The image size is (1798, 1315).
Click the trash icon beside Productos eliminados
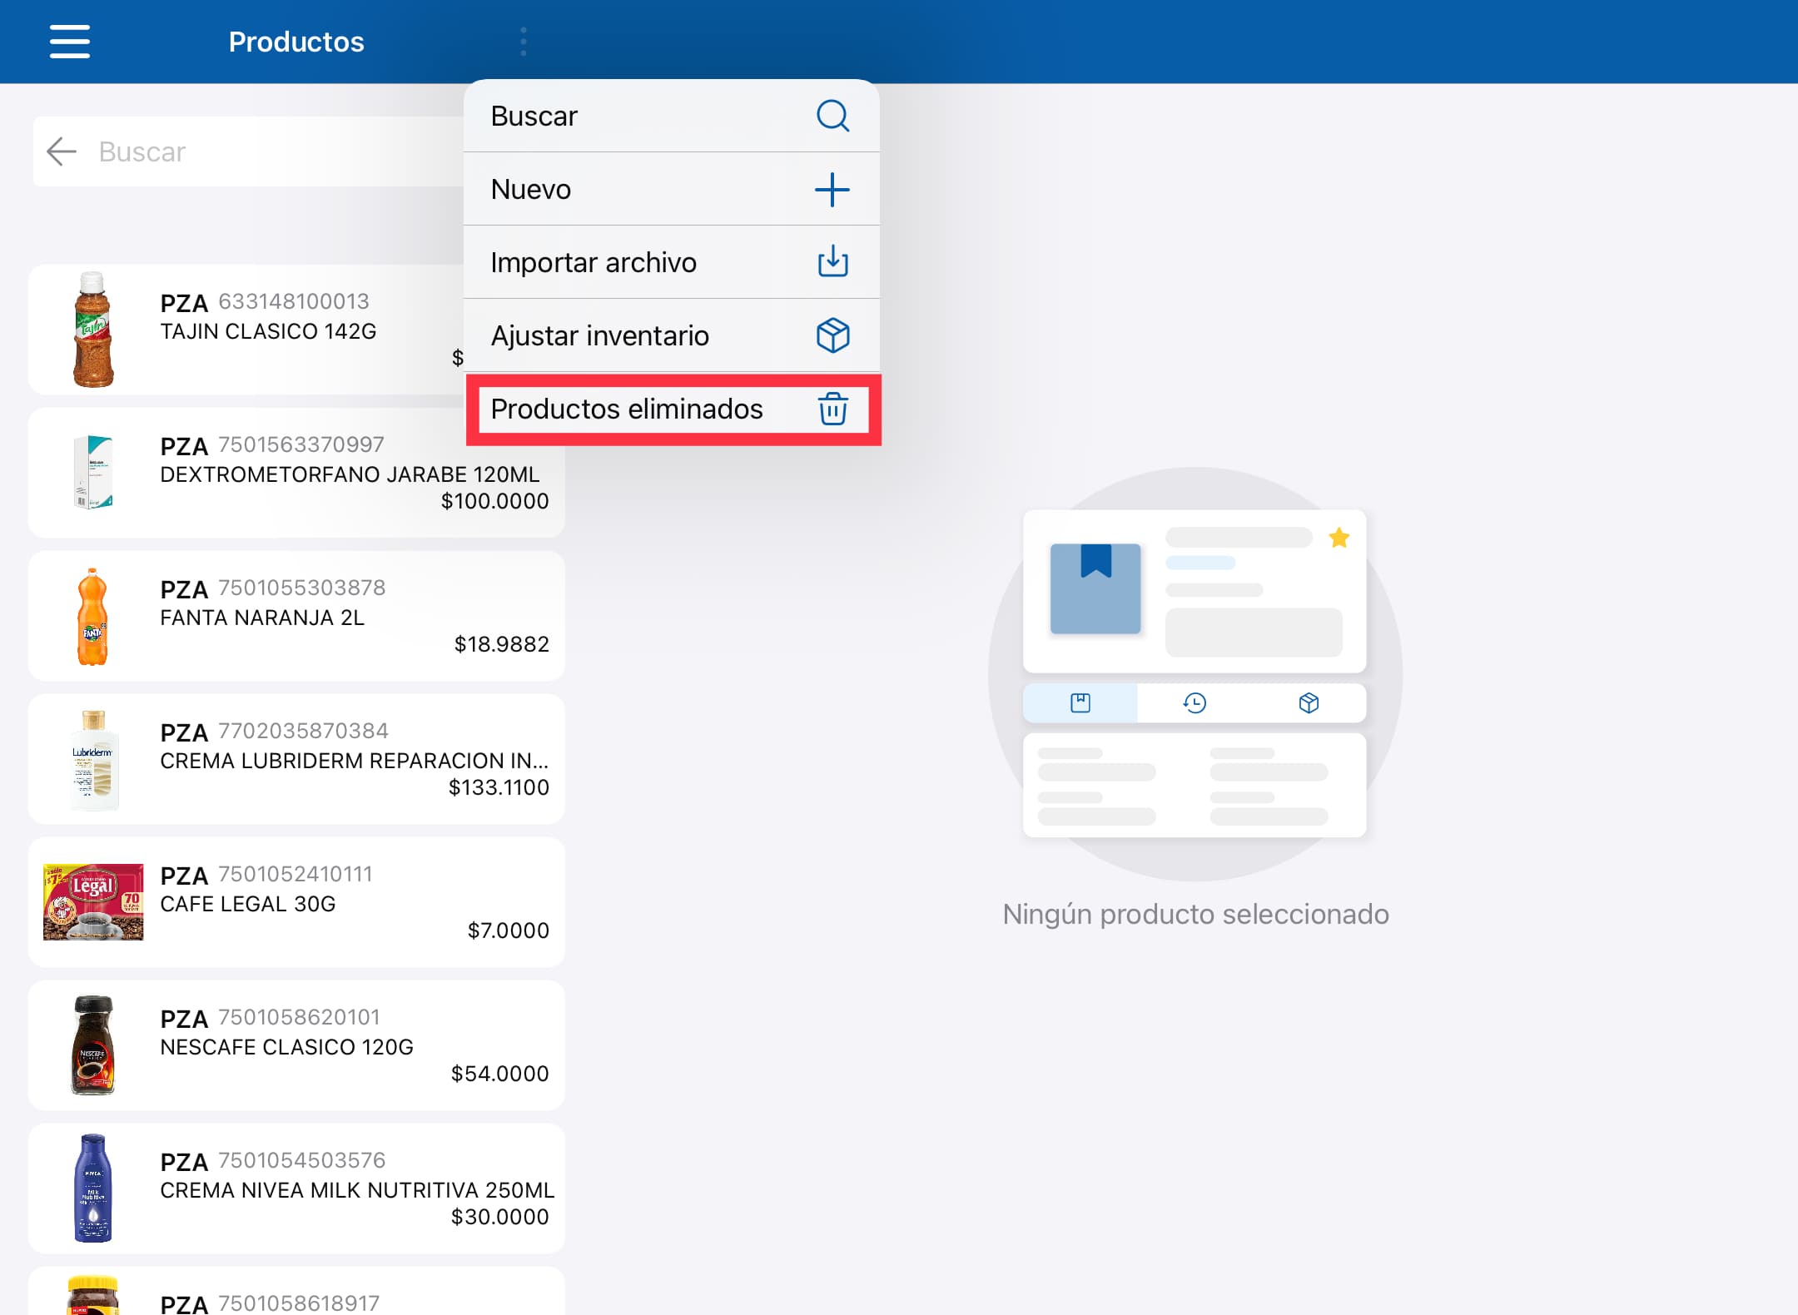pos(832,409)
